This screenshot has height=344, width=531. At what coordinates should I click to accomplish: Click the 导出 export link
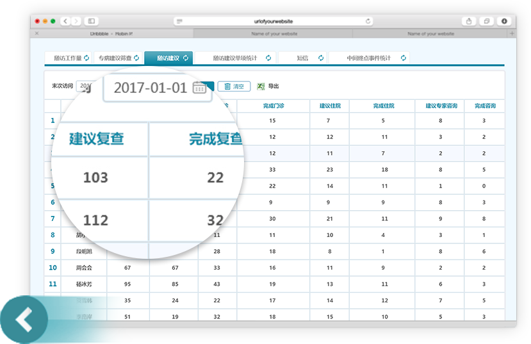pyautogui.click(x=274, y=86)
